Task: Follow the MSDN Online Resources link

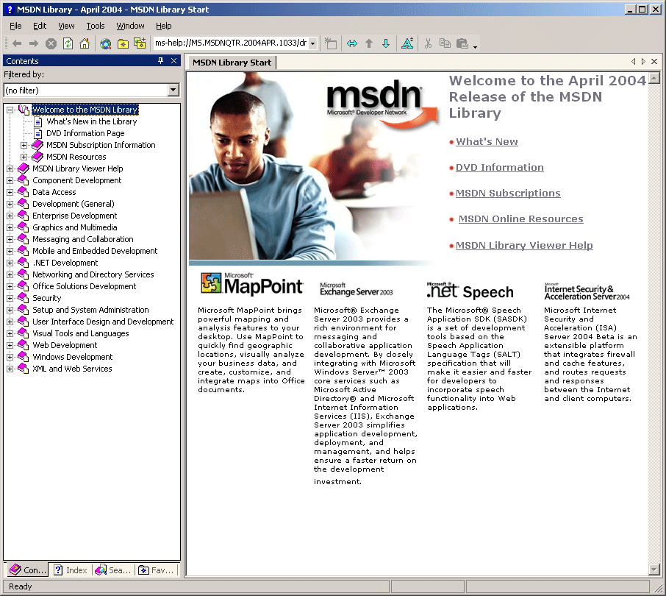Action: coord(520,219)
